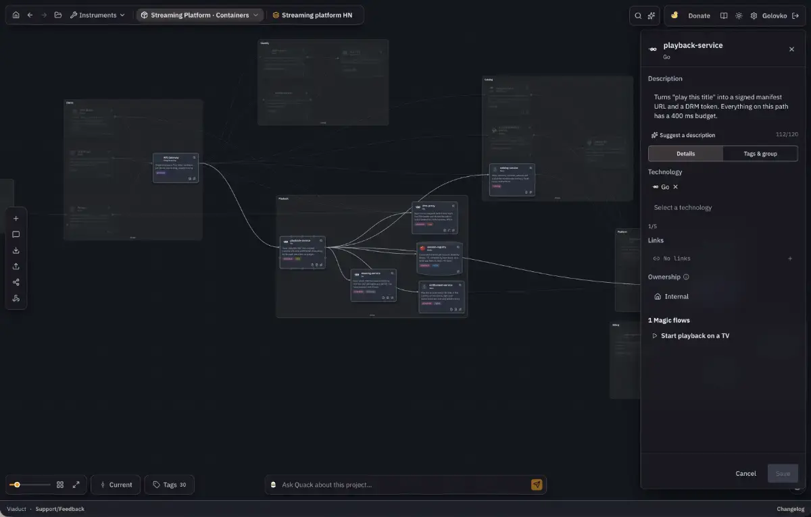811x517 pixels.
Task: Click Suggest a description
Action: pos(683,135)
